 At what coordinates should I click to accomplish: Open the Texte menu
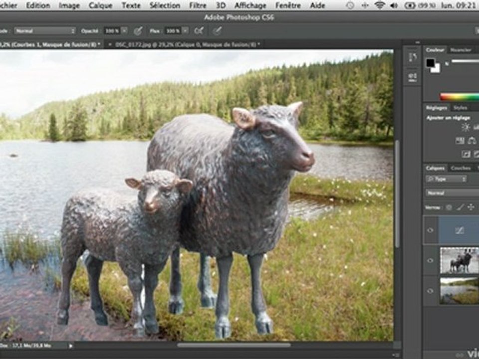click(131, 5)
